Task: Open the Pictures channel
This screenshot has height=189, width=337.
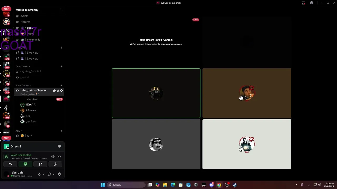Action: [x=39, y=22]
